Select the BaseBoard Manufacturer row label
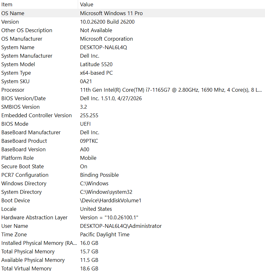 point(31,132)
